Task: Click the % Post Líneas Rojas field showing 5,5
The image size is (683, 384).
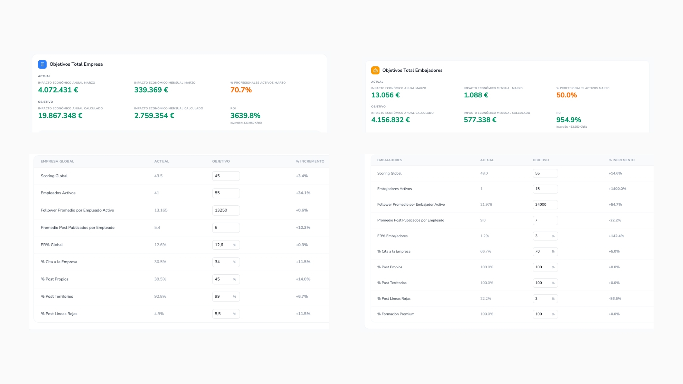Action: 223,314
